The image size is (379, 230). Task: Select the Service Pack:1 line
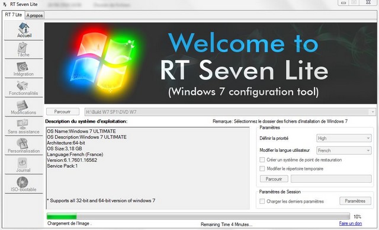(62, 166)
